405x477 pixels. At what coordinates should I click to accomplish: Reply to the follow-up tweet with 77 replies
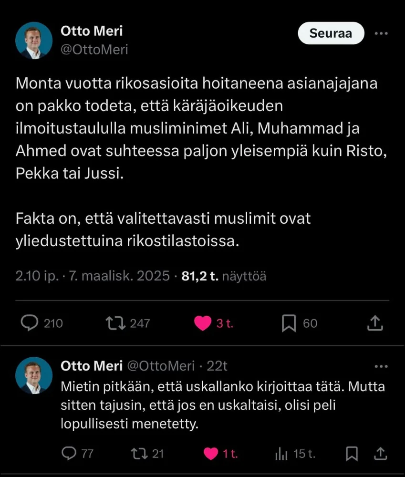click(70, 453)
